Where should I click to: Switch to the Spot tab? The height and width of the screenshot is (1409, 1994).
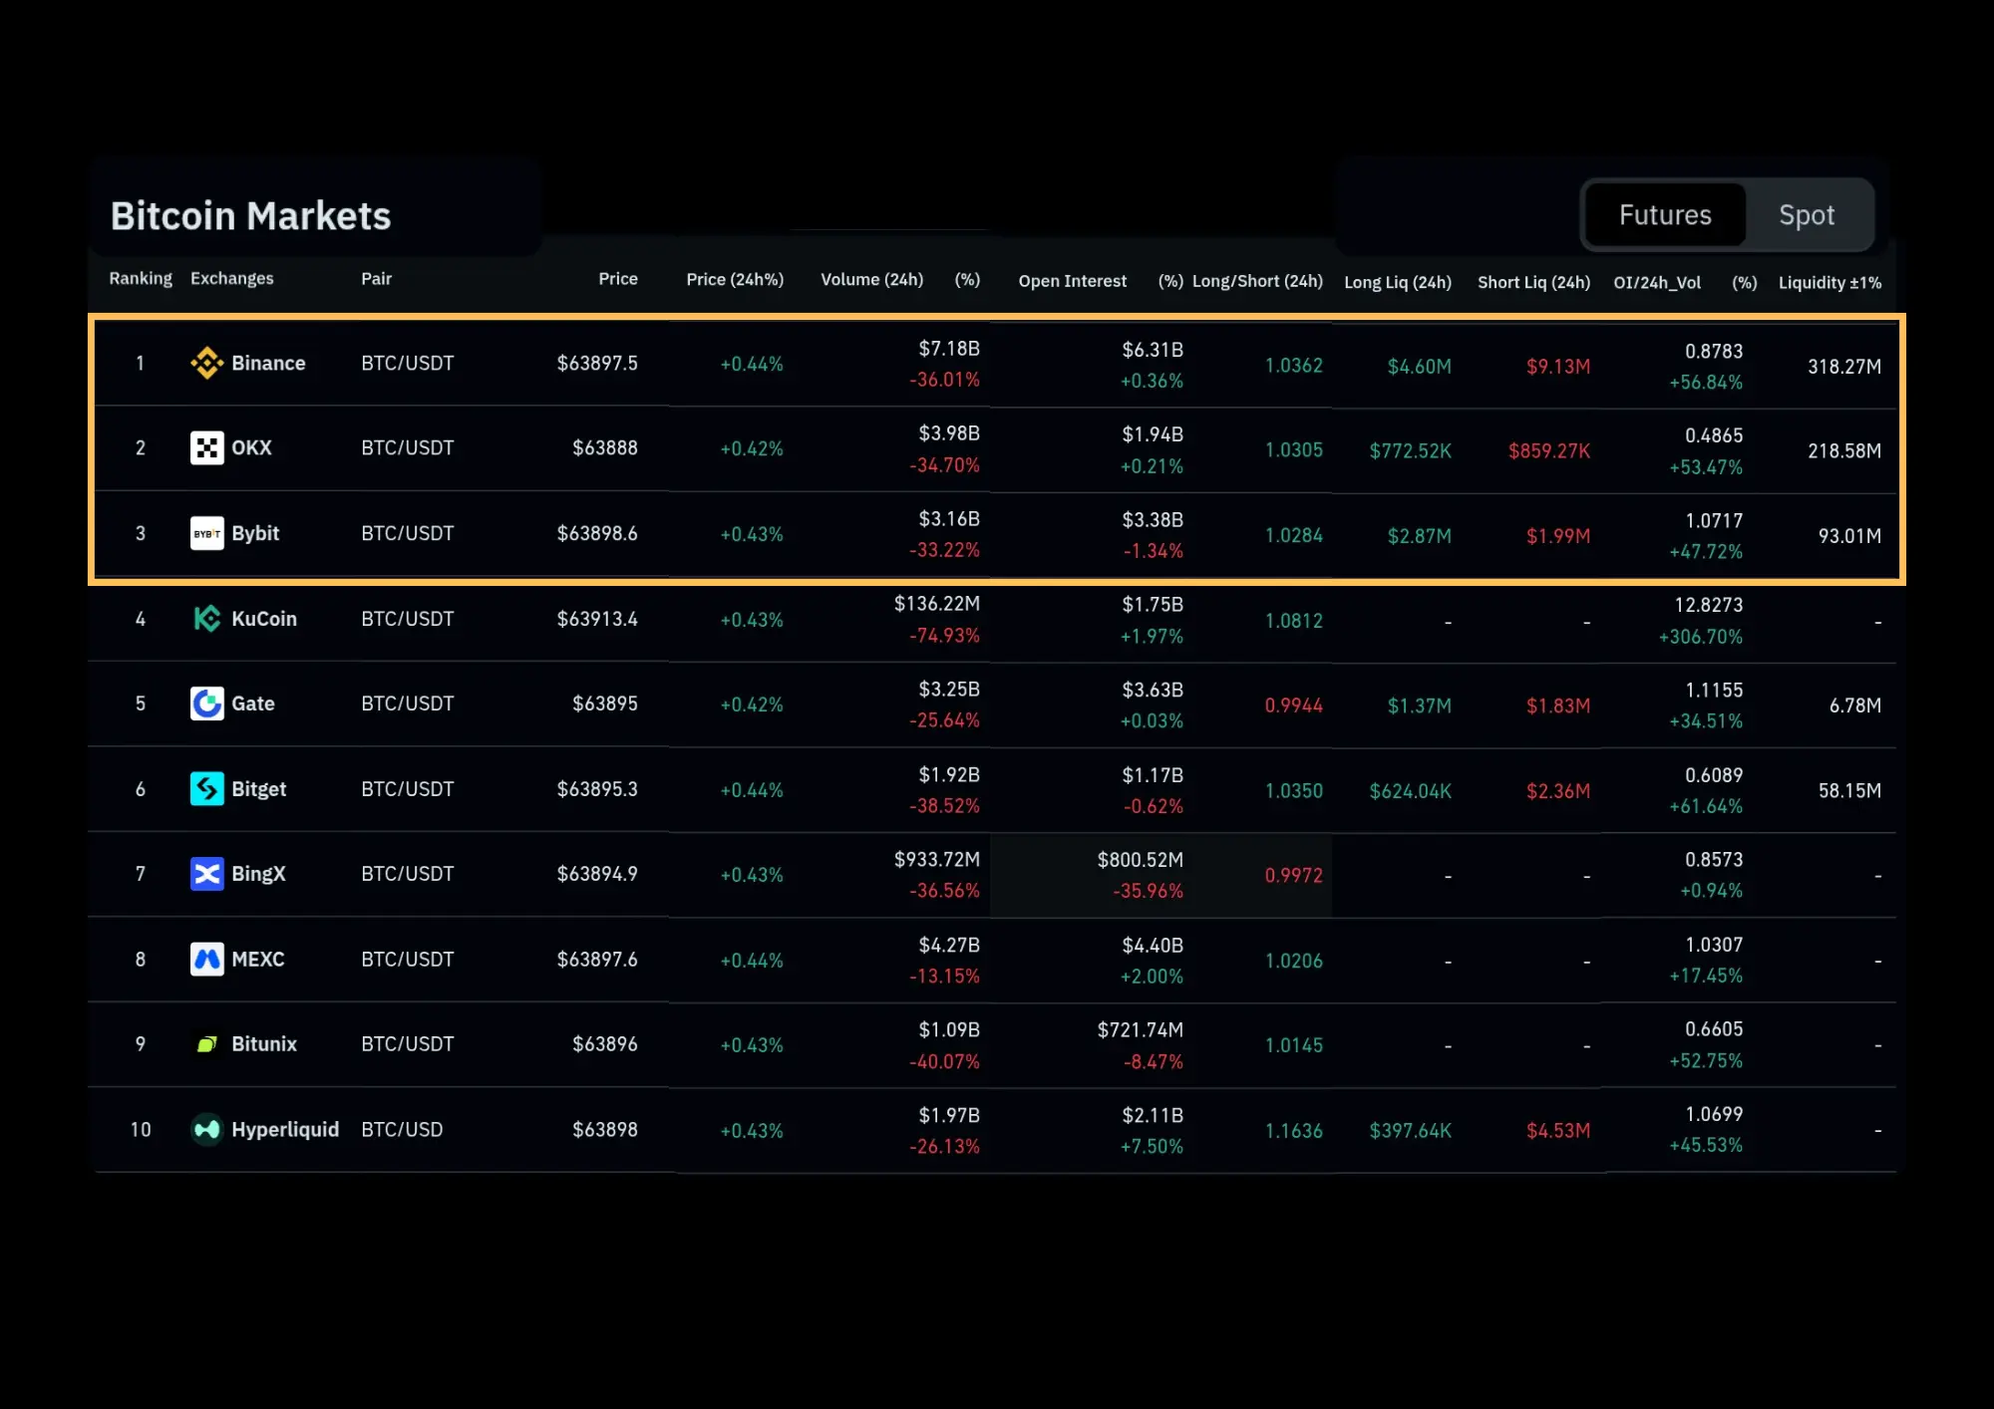(1807, 214)
